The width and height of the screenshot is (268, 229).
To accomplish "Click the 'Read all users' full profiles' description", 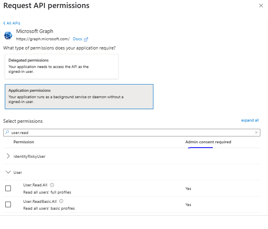I will (x=47, y=192).
